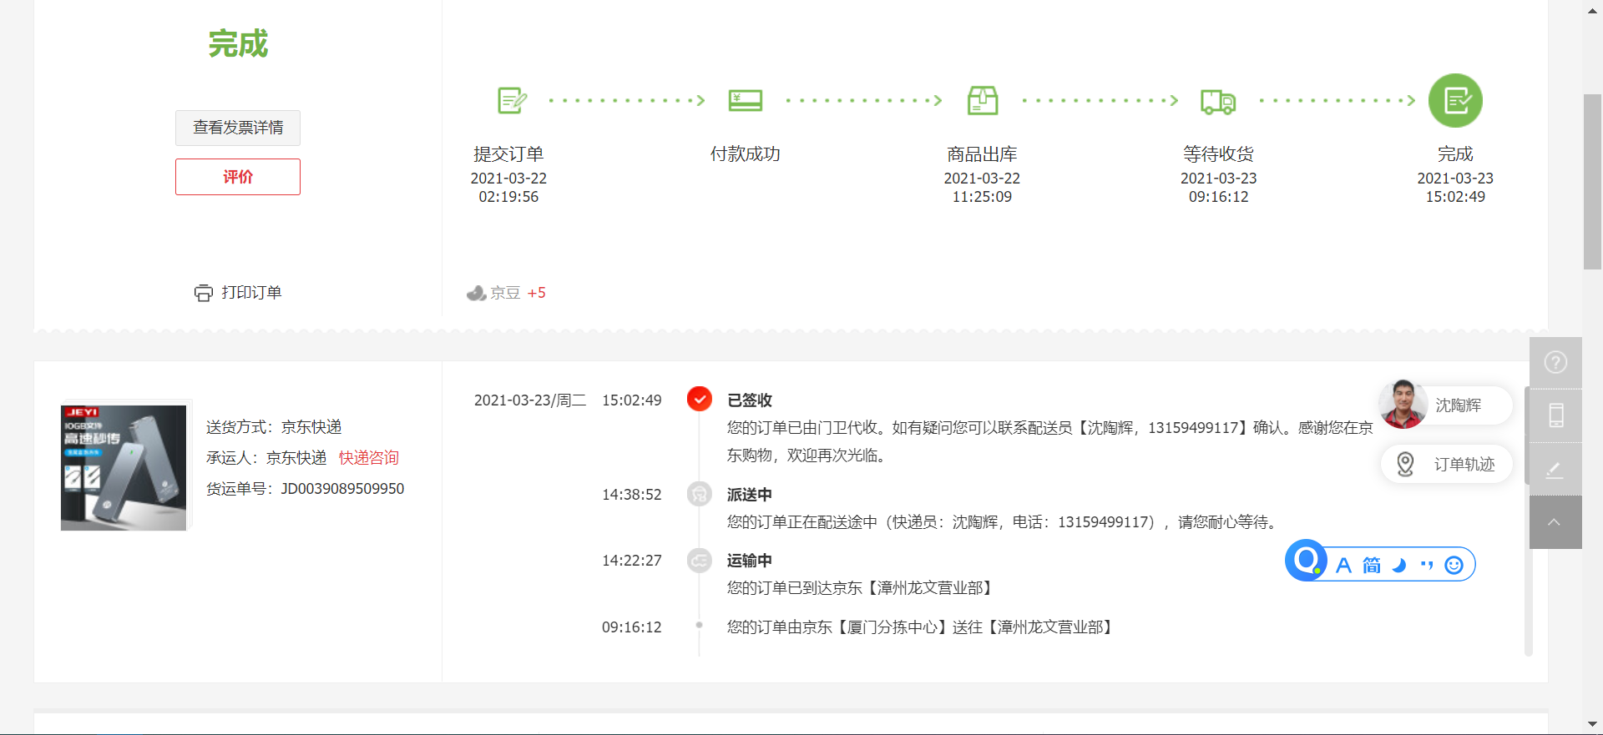The height and width of the screenshot is (735, 1603).
Task: Click the 提交订单 step label
Action: (508, 154)
